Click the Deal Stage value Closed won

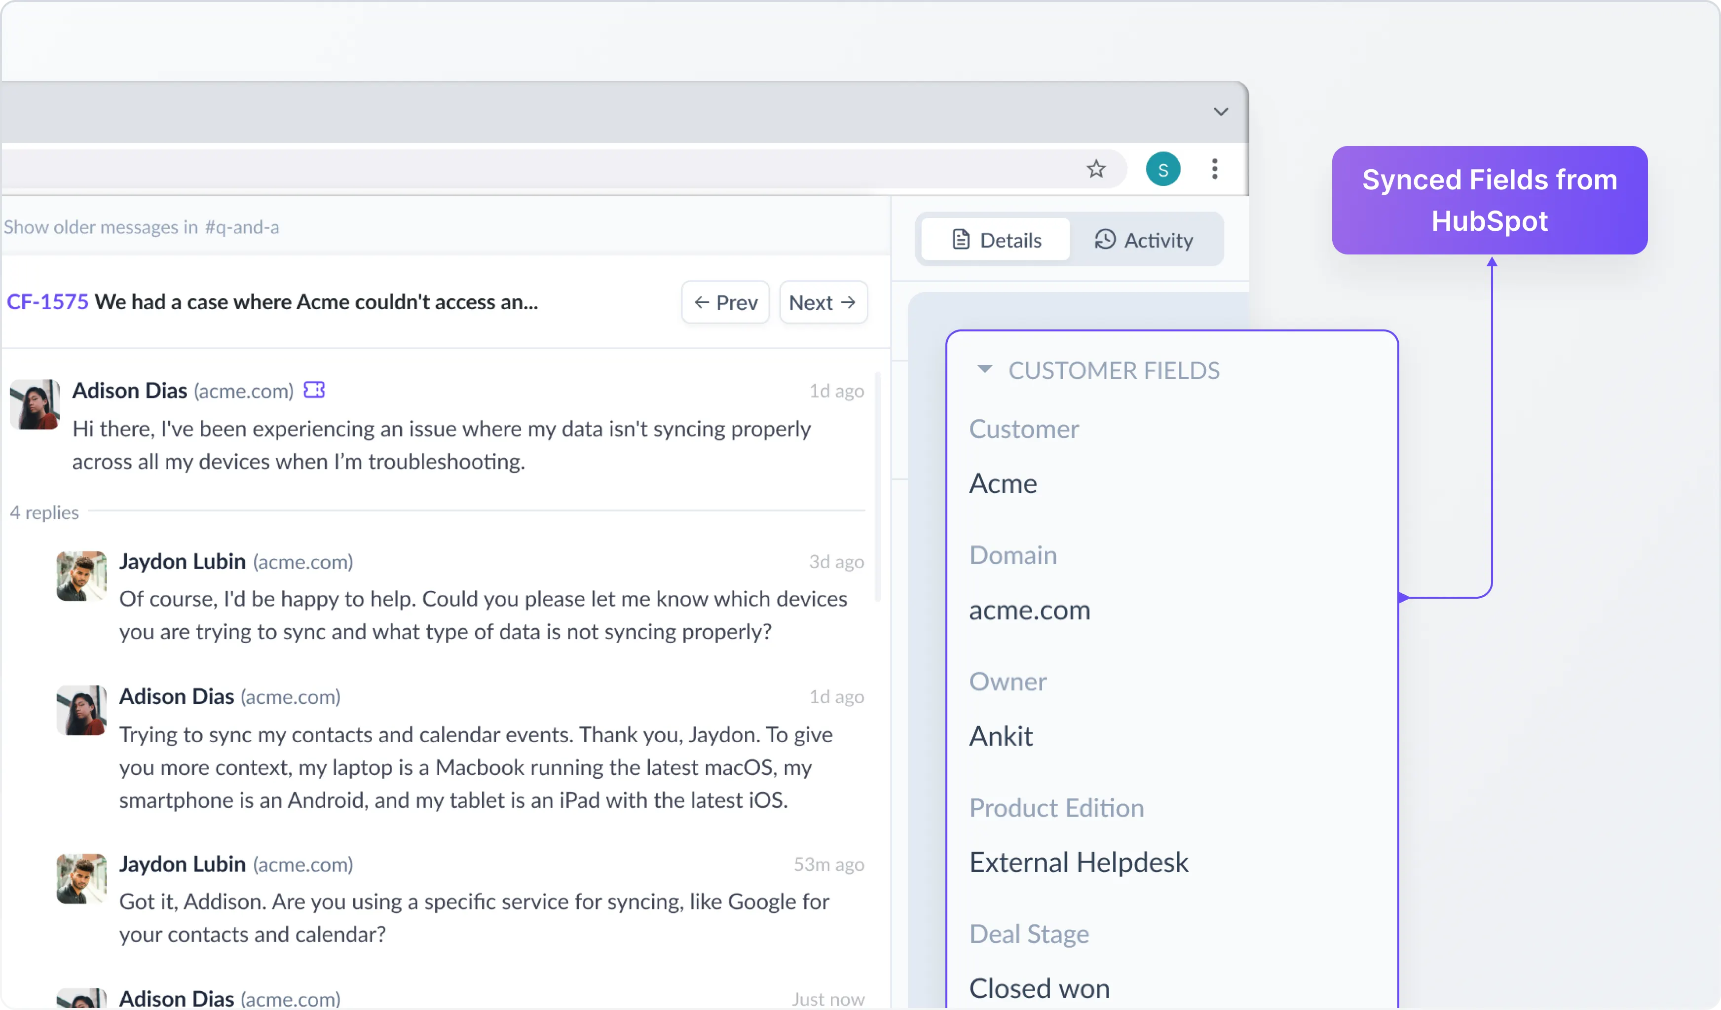(x=1039, y=988)
